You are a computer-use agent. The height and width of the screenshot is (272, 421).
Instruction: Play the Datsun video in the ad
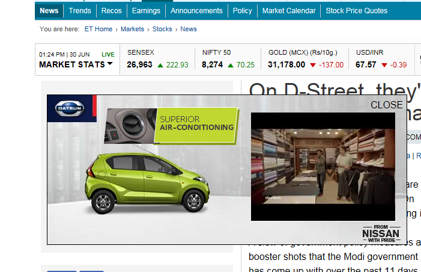click(323, 167)
